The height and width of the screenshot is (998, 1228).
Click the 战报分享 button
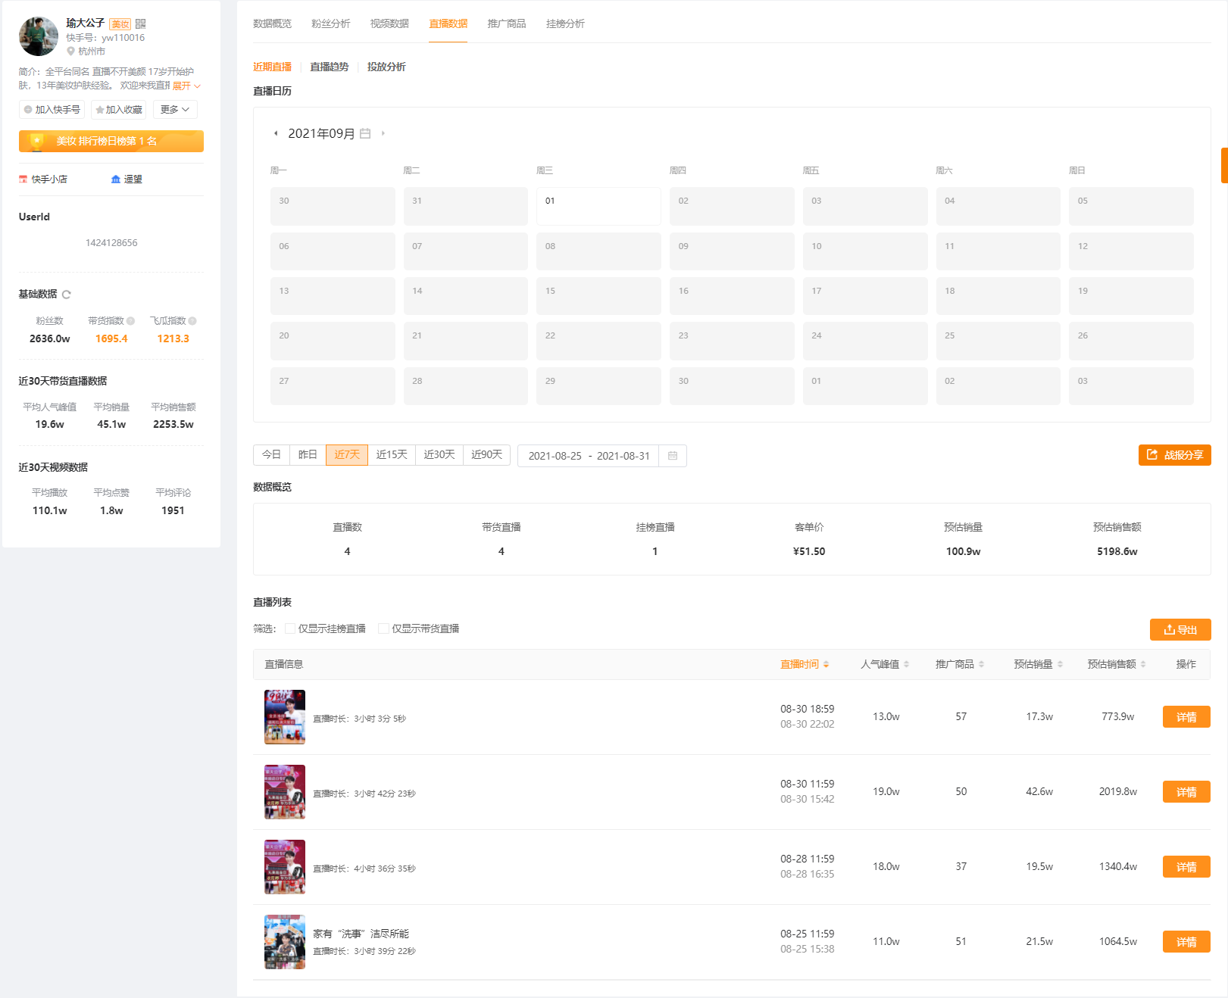coord(1175,455)
